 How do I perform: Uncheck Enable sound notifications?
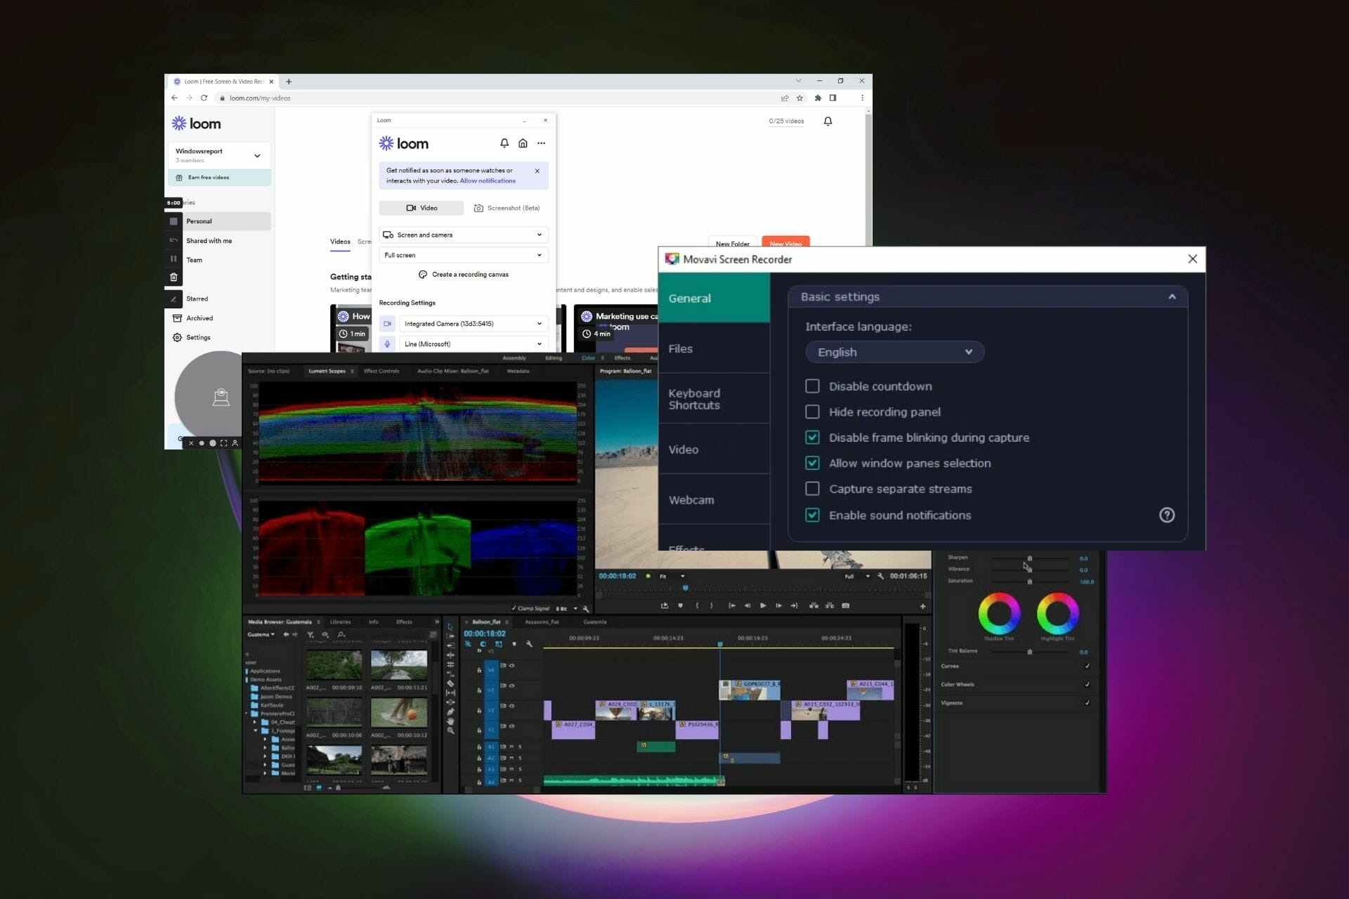click(x=812, y=515)
